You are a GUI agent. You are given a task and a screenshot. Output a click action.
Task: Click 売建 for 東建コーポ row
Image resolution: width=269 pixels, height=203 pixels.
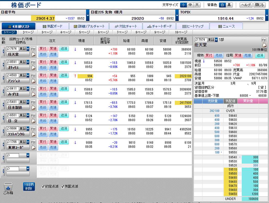tap(53, 148)
